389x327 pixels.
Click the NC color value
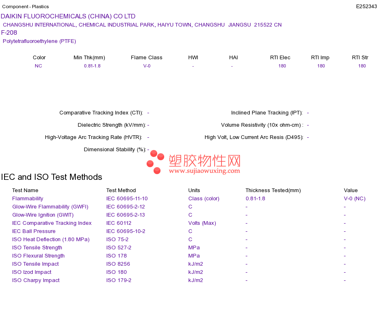38,66
